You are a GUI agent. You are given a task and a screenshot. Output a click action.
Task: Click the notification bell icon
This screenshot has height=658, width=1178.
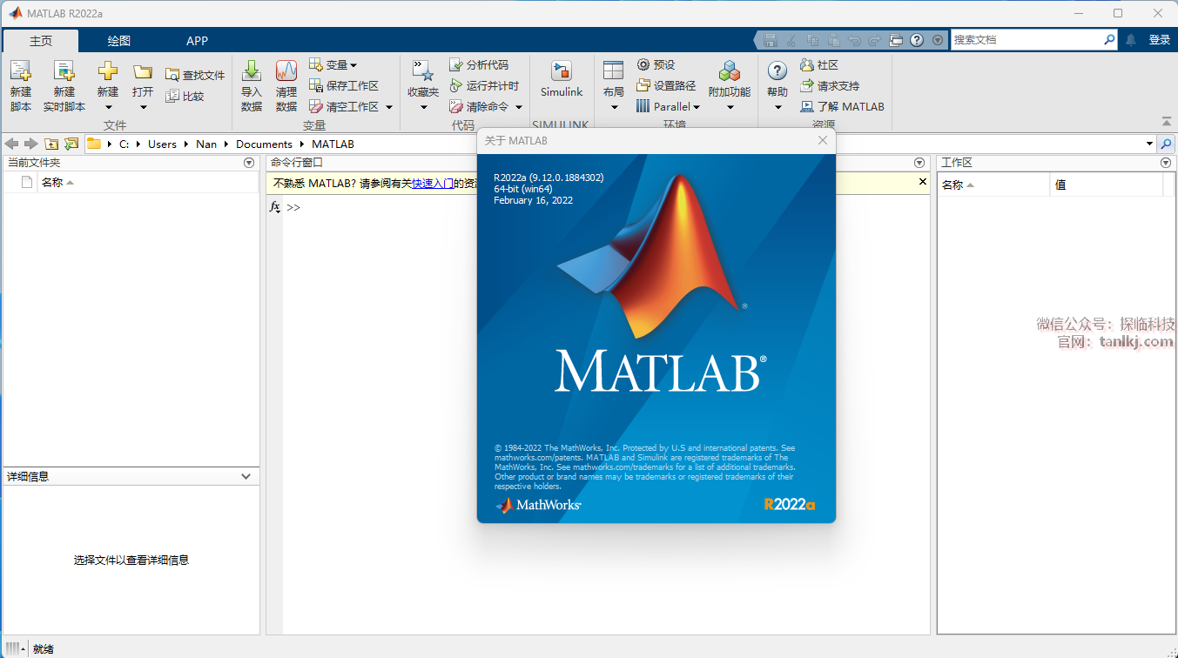tap(1131, 40)
